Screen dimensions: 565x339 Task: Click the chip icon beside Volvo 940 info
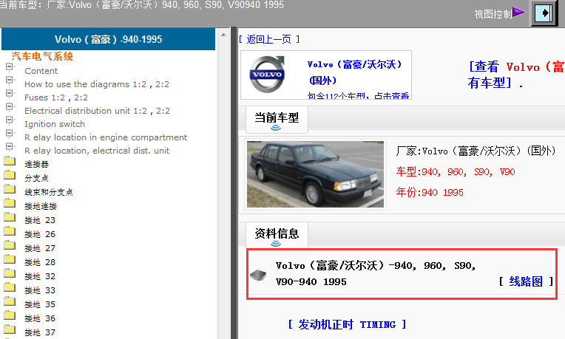(258, 275)
